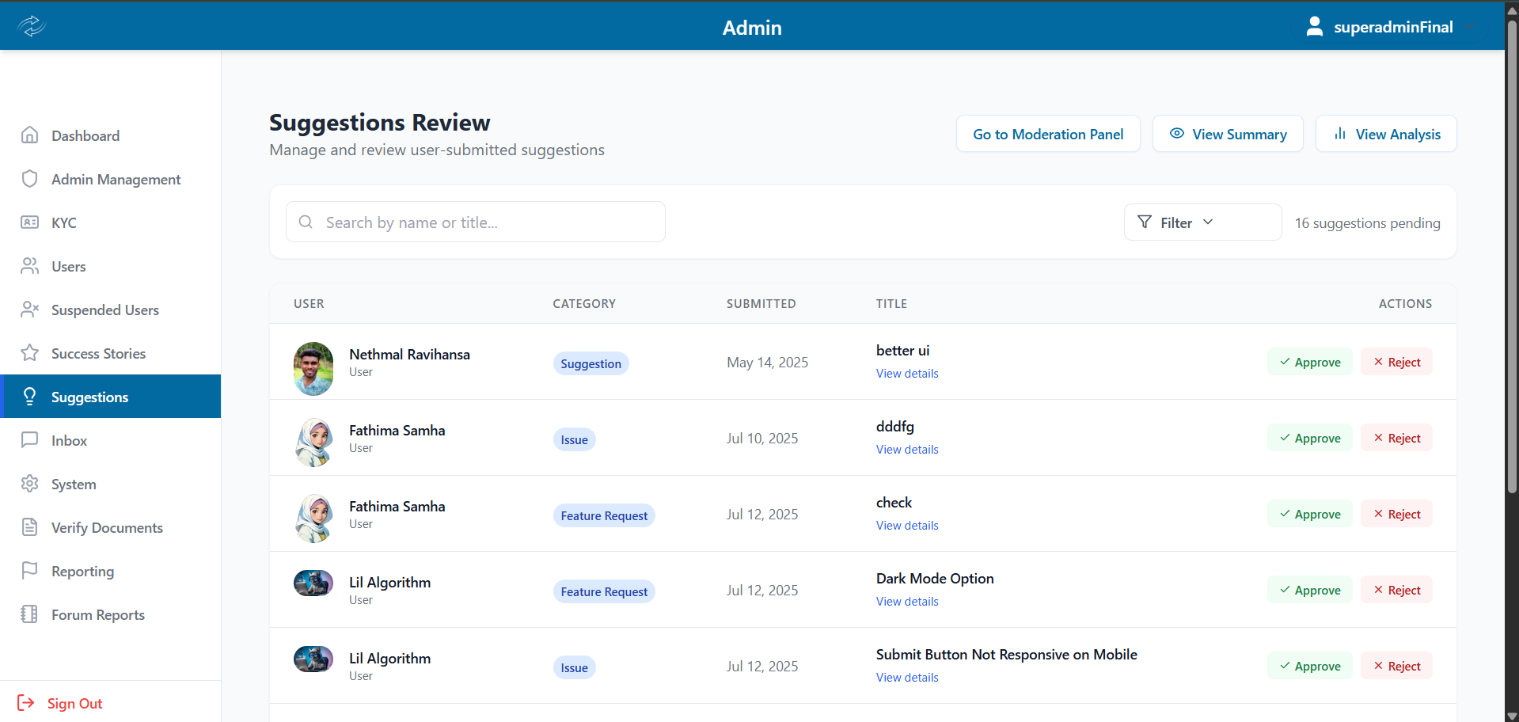Go to Verify Documents section

click(107, 528)
